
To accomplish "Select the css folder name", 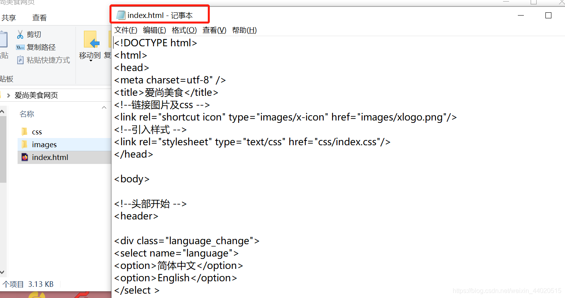I will coord(37,132).
